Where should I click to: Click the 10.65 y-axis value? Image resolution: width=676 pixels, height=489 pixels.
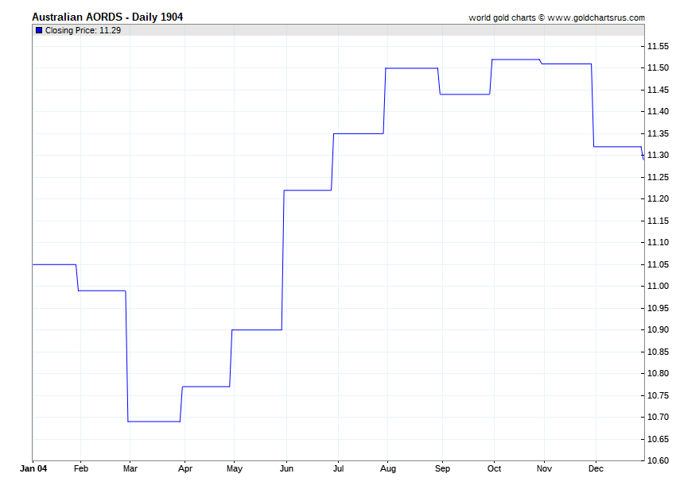[658, 439]
